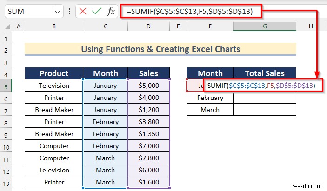327x191 pixels.
Task: Click the $7,000 sales cell
Action: coord(148,146)
